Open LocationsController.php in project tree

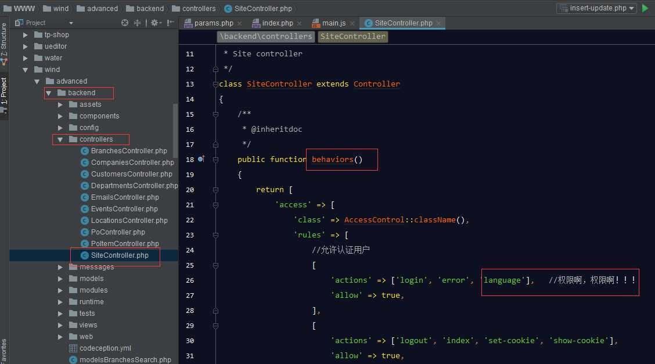[124, 221]
